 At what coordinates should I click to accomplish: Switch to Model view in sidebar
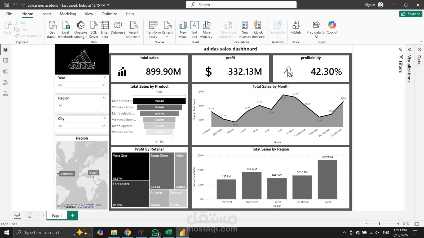click(x=6, y=71)
